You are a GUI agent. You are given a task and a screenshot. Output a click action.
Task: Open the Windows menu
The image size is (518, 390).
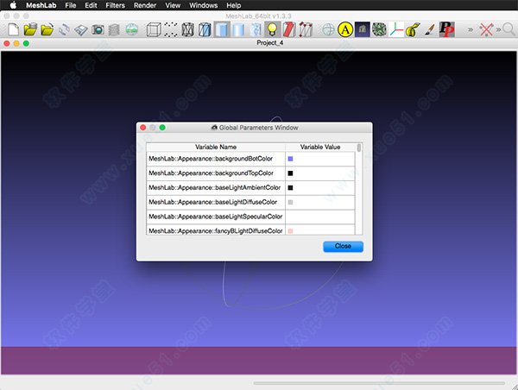tap(204, 5)
